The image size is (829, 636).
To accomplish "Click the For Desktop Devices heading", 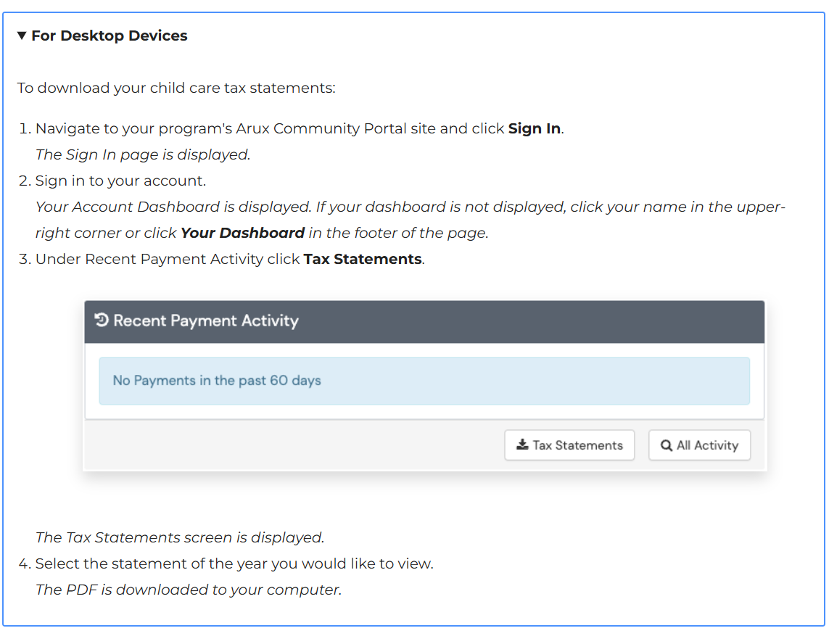I will (109, 36).
